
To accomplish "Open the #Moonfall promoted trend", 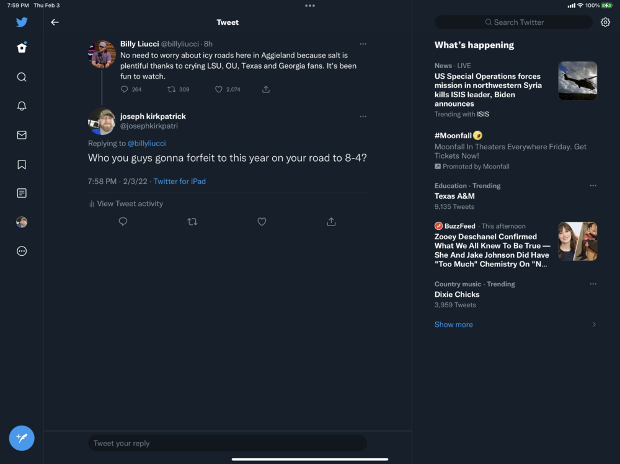I will [453, 136].
